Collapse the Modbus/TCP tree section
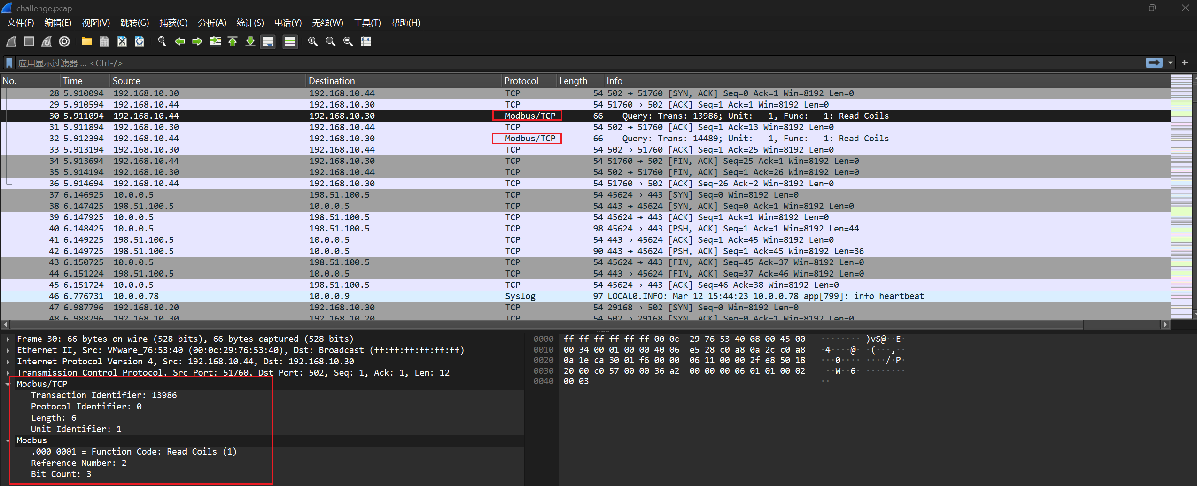This screenshot has height=486, width=1197. pyautogui.click(x=8, y=384)
